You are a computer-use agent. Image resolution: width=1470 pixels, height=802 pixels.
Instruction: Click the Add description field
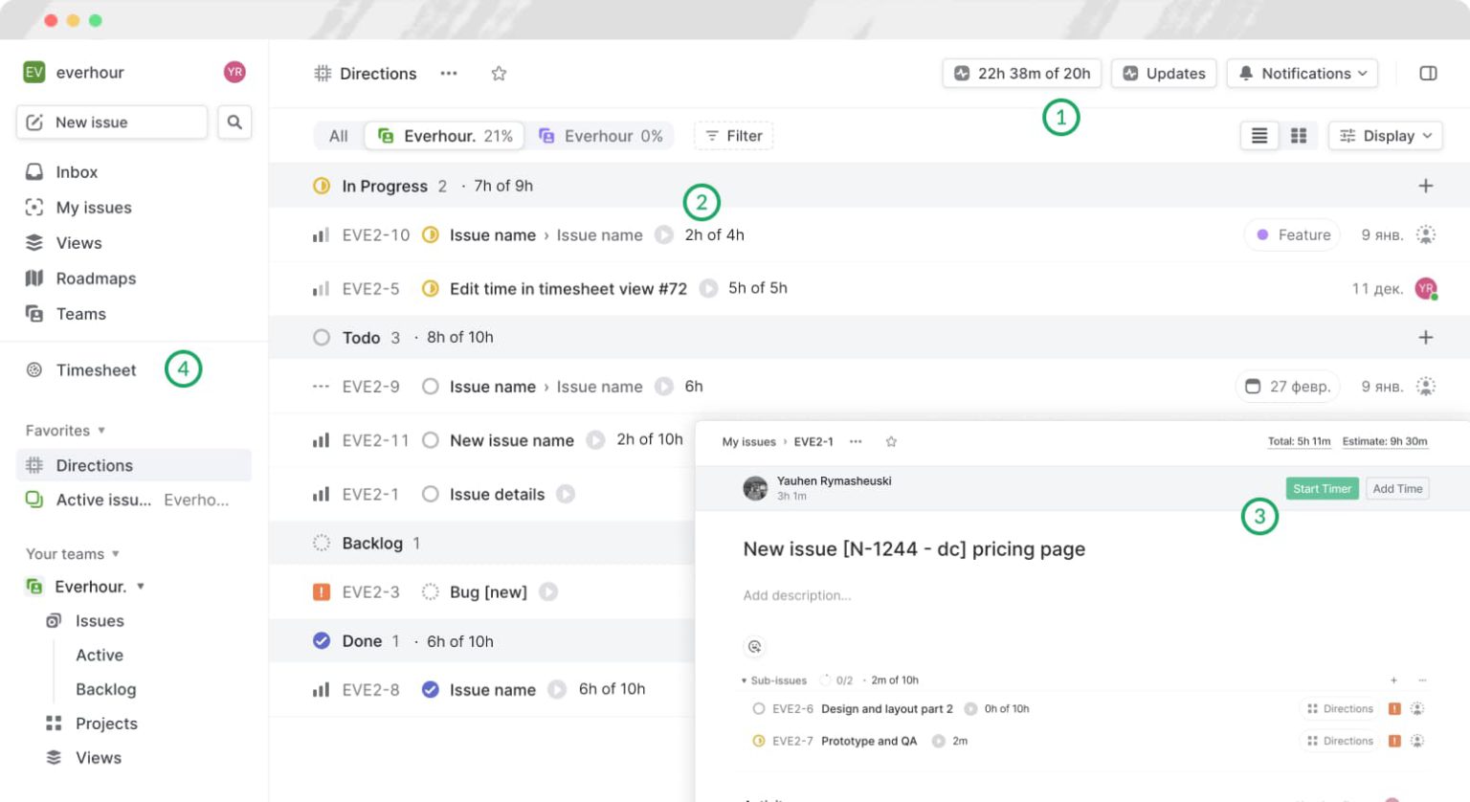[798, 595]
